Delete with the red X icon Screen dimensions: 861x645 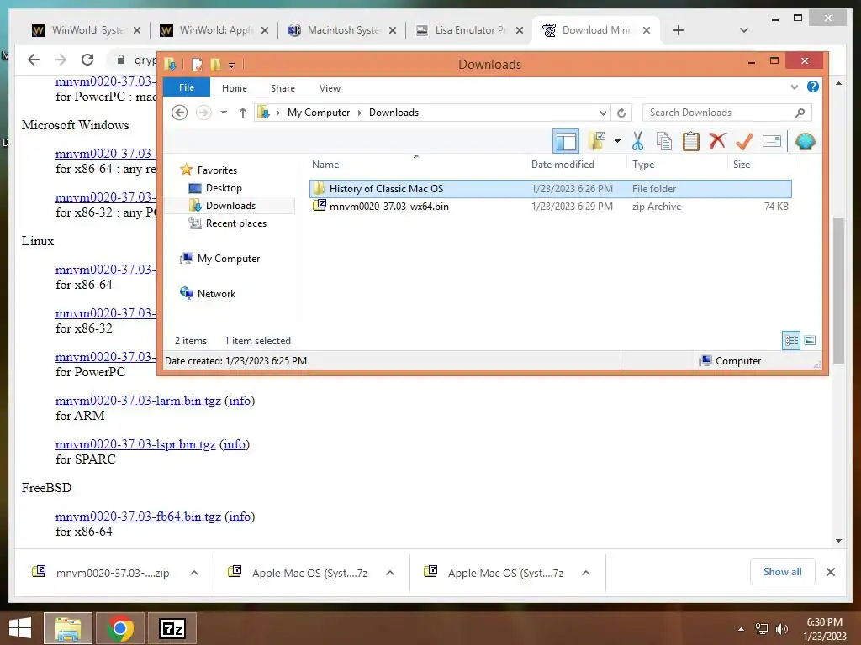(x=717, y=141)
